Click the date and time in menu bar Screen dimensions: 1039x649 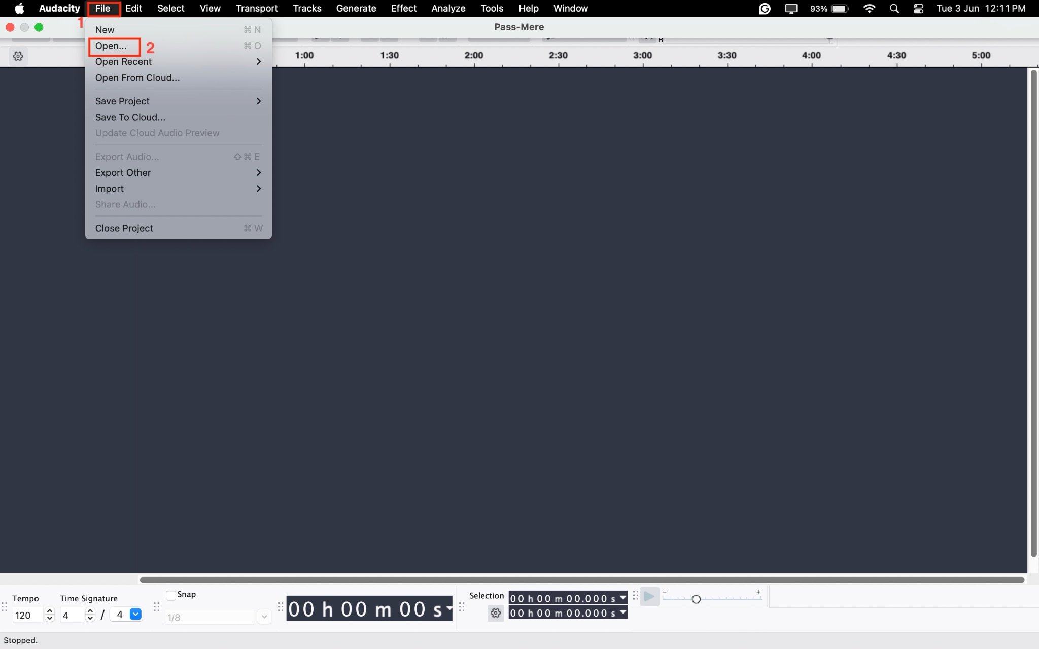point(981,9)
